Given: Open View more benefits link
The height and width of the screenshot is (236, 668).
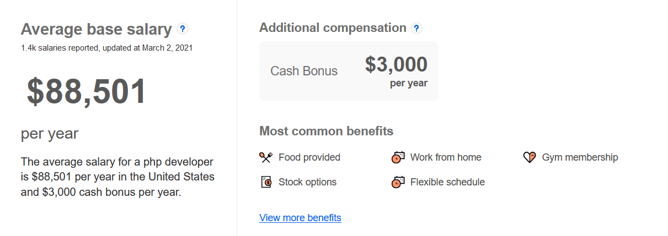Looking at the screenshot, I should (300, 218).
